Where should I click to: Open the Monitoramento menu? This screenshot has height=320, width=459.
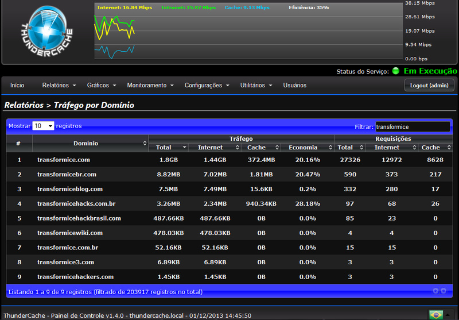tap(150, 85)
